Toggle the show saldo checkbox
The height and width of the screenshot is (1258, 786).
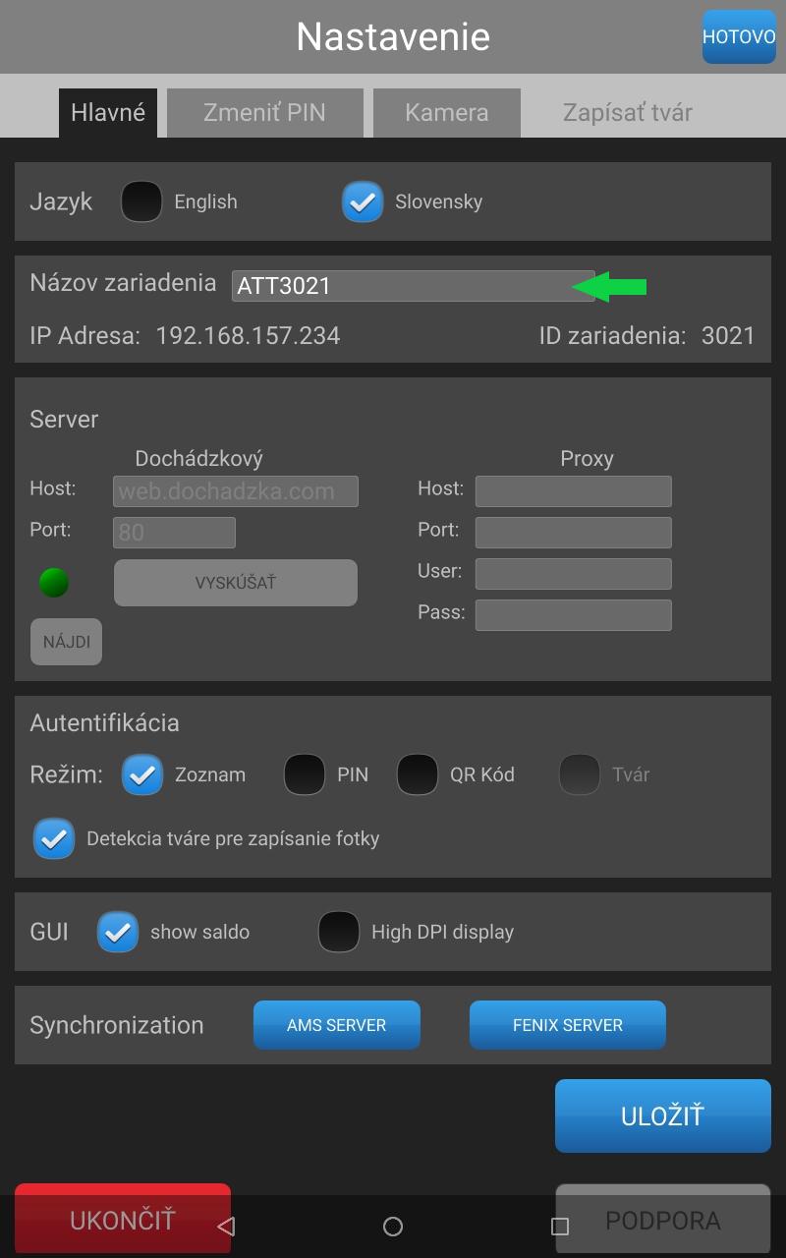(118, 932)
